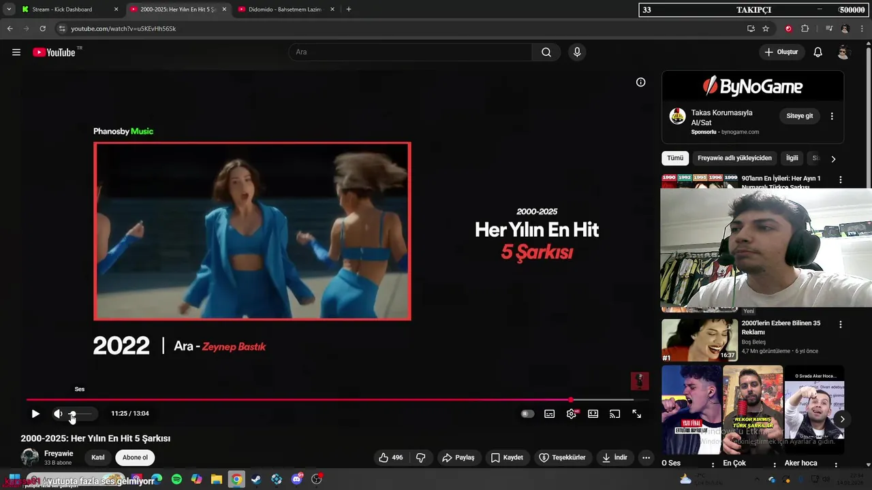Like the video (496 likes)
Image resolution: width=872 pixels, height=490 pixels.
click(391, 458)
